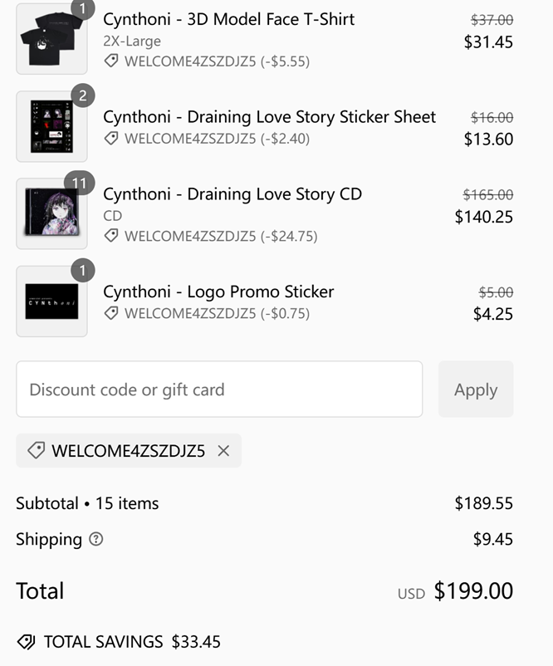Remove the WELCOME4ZSZDJZ5 discount code
The width and height of the screenshot is (553, 666).
[223, 451]
